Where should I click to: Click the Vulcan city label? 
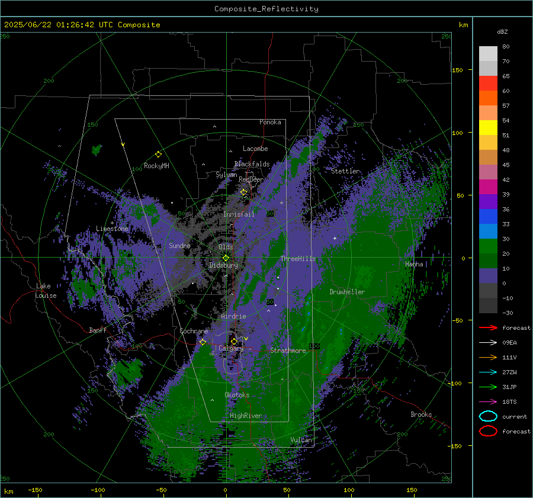301,440
